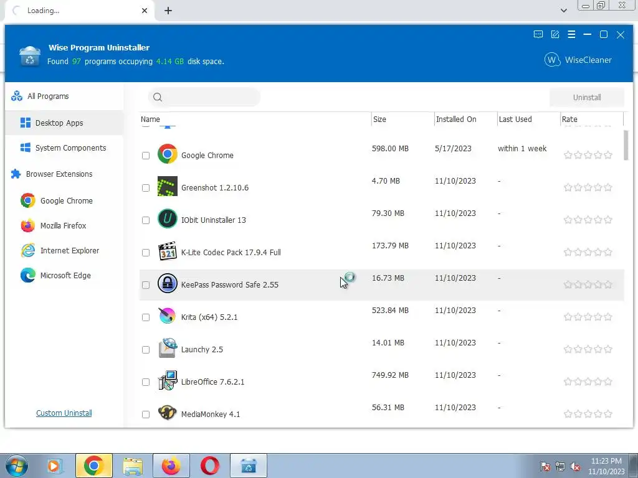Switch to Chrome in the taskbar
This screenshot has height=478, width=638.
(x=94, y=466)
